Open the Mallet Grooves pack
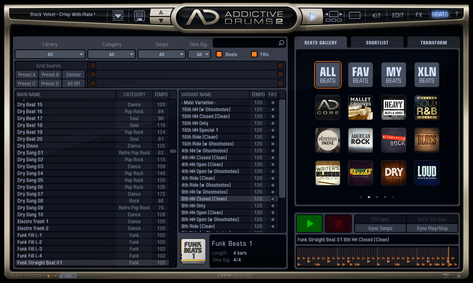Screen dimensions: 473x283 point(361,108)
